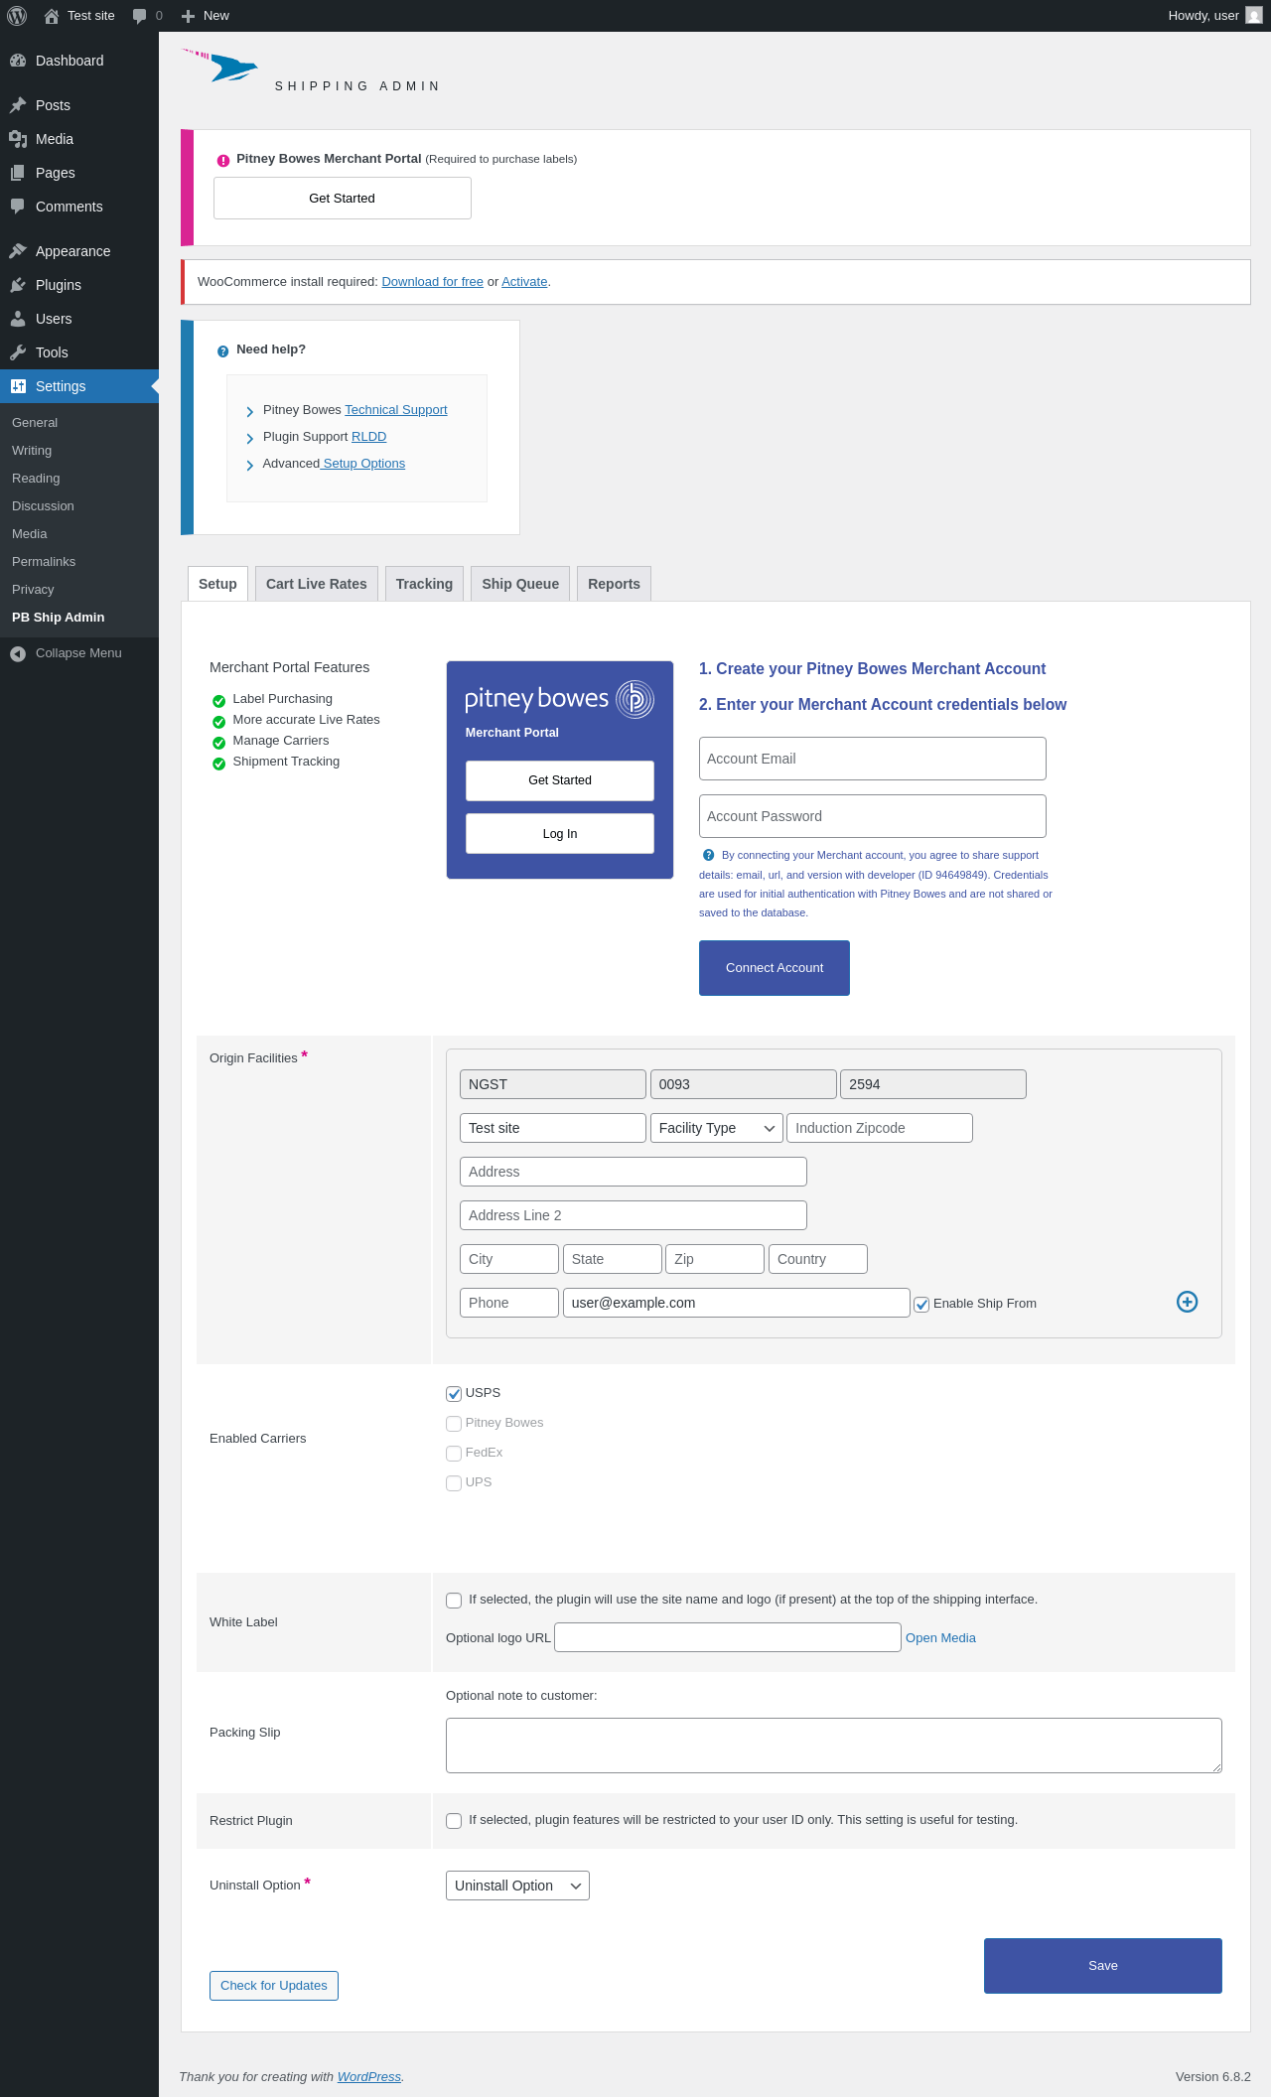The image size is (1271, 2097).
Task: Click Get Started on Merchant Portal card
Action: [560, 780]
